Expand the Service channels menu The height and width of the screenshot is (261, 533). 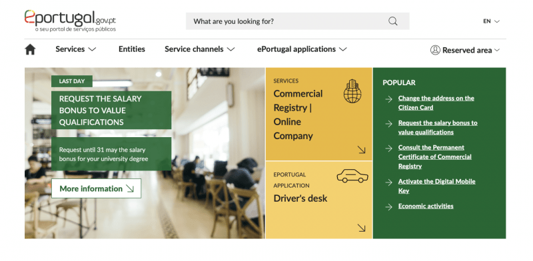click(200, 49)
